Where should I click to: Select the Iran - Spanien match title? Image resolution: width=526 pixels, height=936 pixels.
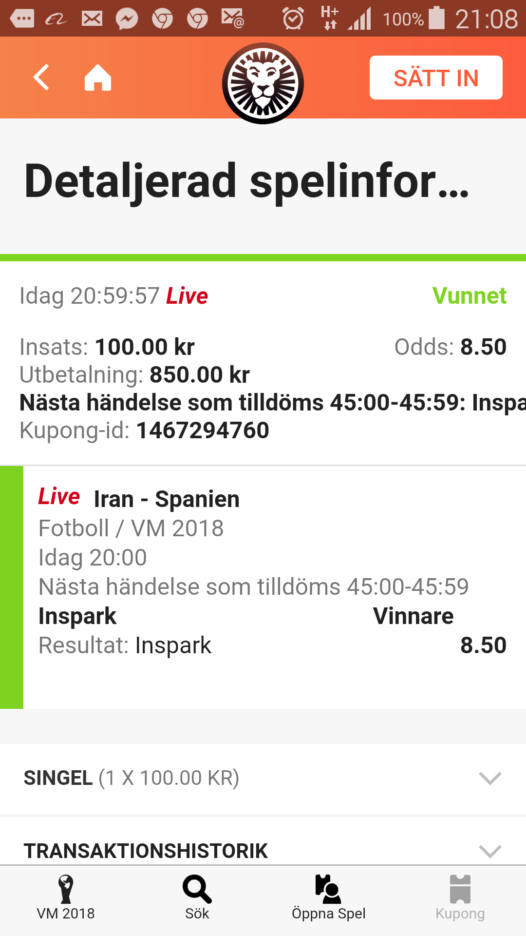(167, 499)
